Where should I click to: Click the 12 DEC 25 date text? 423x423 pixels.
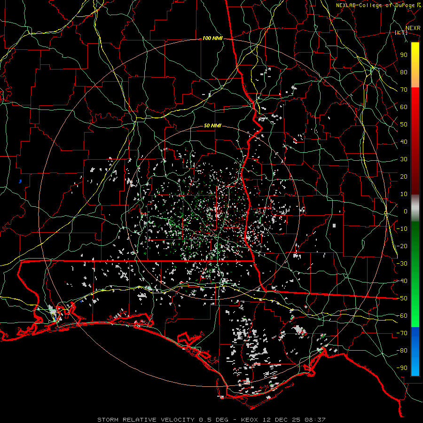pyautogui.click(x=282, y=420)
